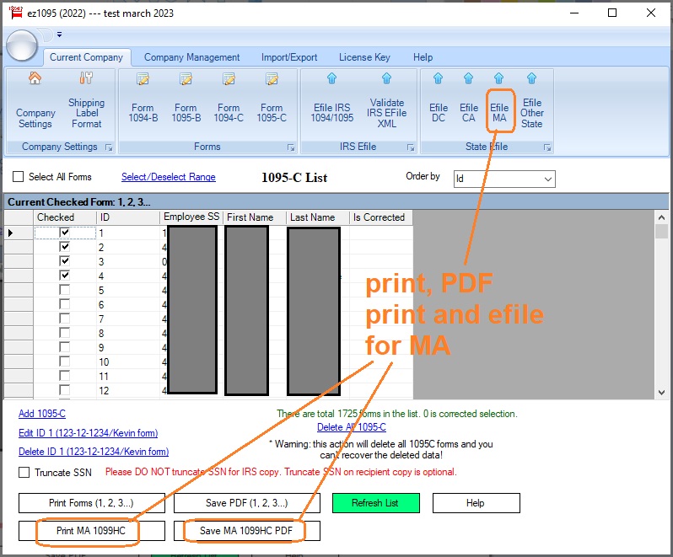This screenshot has width=673, height=557.
Task: Click Delete All 1095-C link
Action: (352, 427)
